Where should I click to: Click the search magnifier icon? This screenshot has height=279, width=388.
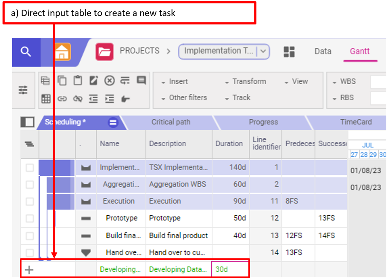[26, 52]
